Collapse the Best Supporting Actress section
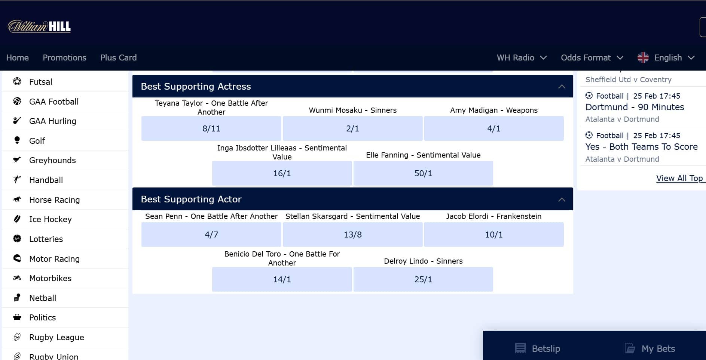This screenshot has height=360, width=706. pyautogui.click(x=562, y=87)
